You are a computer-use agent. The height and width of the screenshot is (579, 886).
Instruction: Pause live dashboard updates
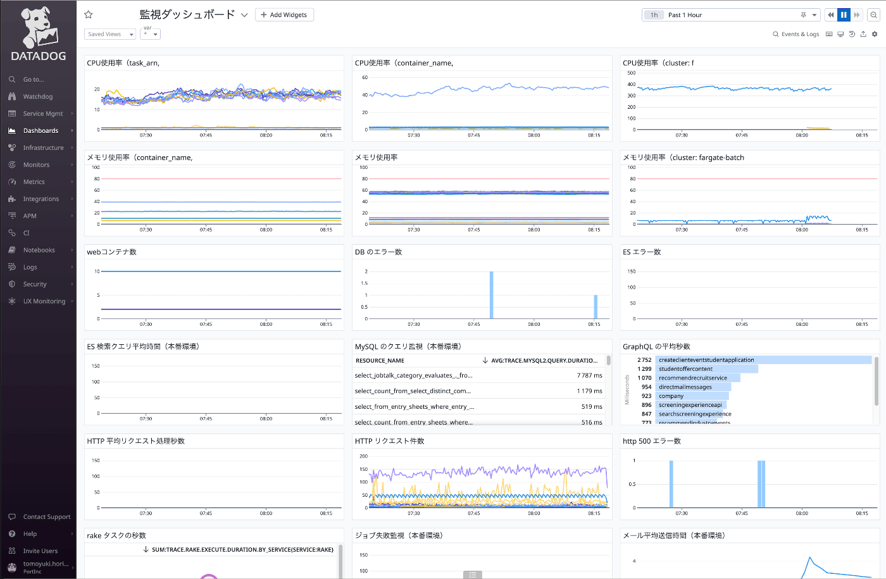[x=844, y=15]
